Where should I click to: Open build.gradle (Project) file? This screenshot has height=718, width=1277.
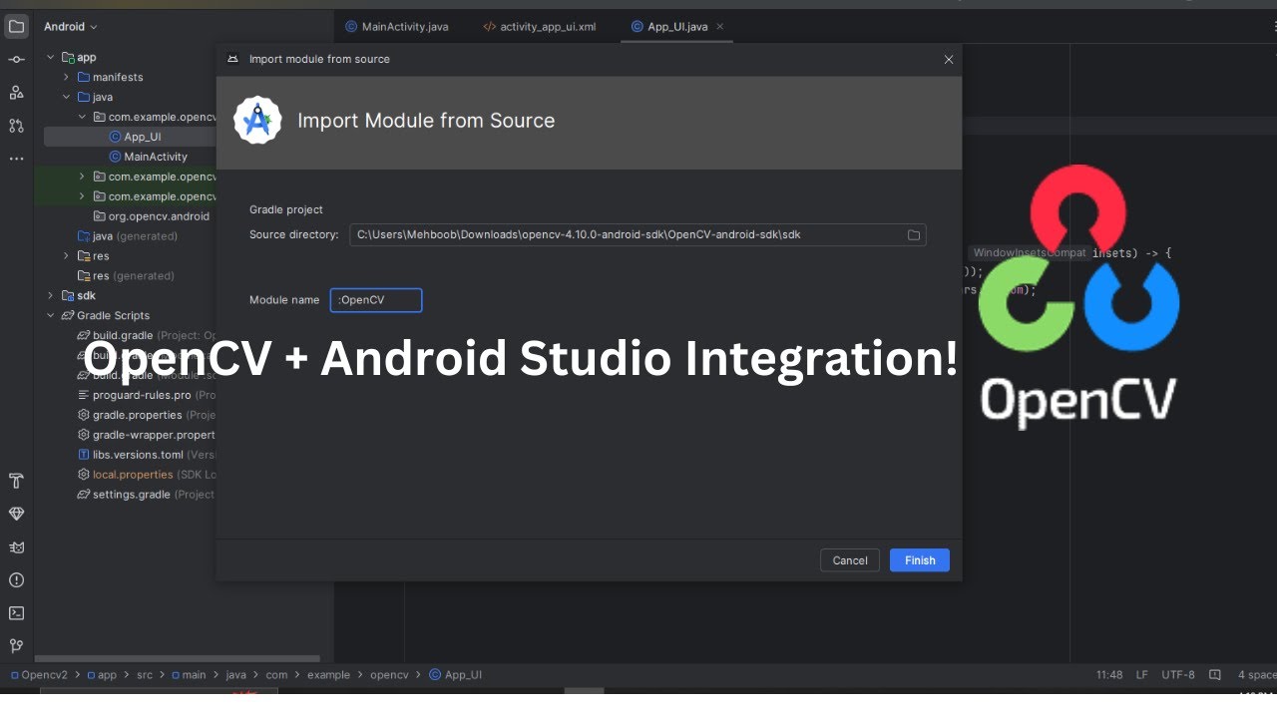coord(147,335)
